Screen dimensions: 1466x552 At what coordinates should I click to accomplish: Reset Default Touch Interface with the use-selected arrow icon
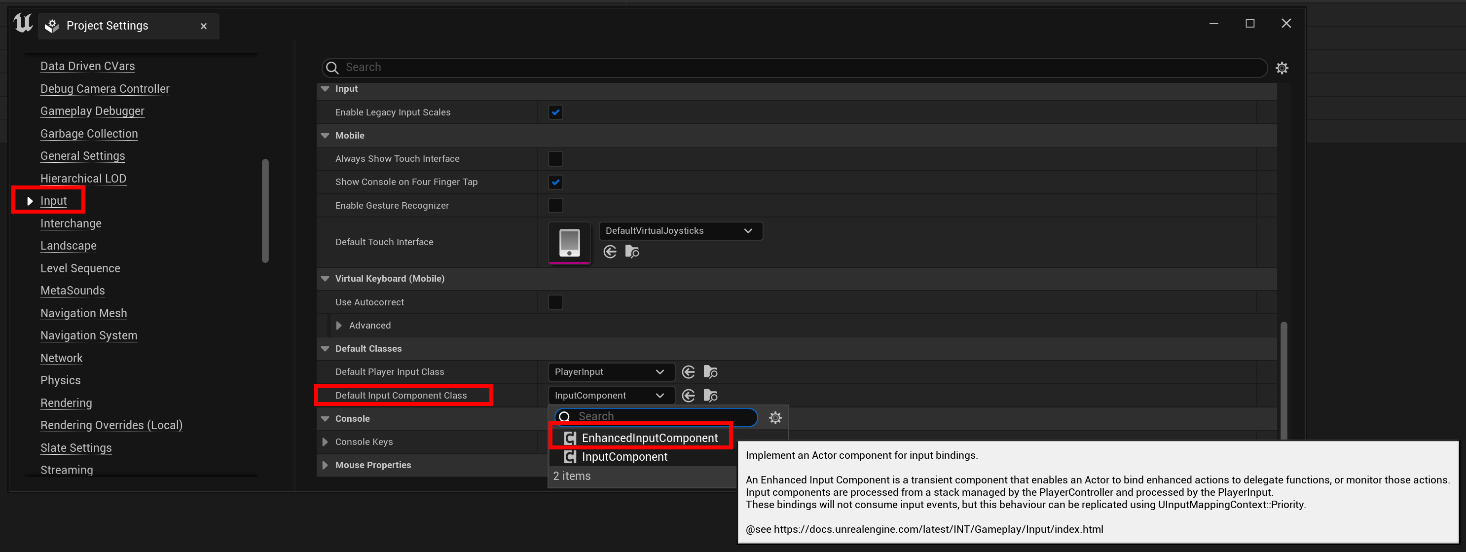click(x=610, y=252)
